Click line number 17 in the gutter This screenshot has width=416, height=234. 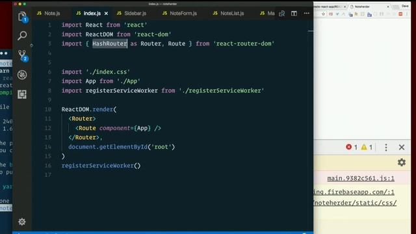coord(48,175)
